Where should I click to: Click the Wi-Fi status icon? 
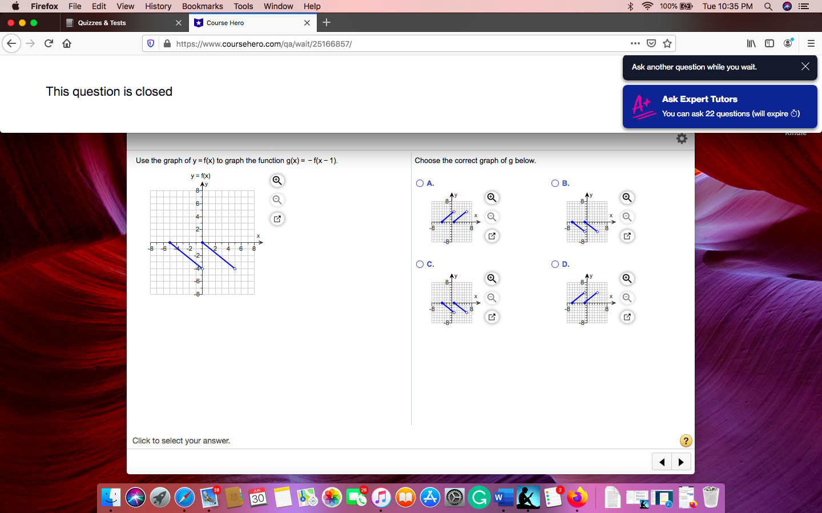[x=647, y=6]
